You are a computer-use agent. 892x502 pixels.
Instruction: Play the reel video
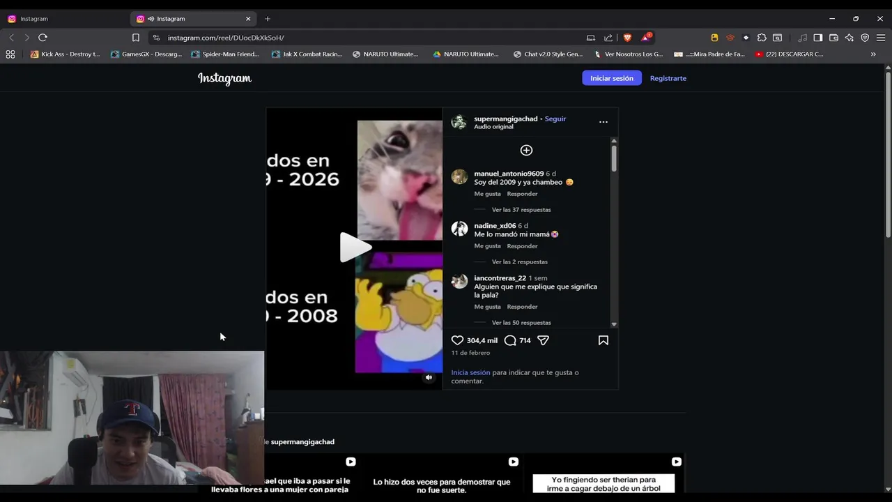(355, 248)
